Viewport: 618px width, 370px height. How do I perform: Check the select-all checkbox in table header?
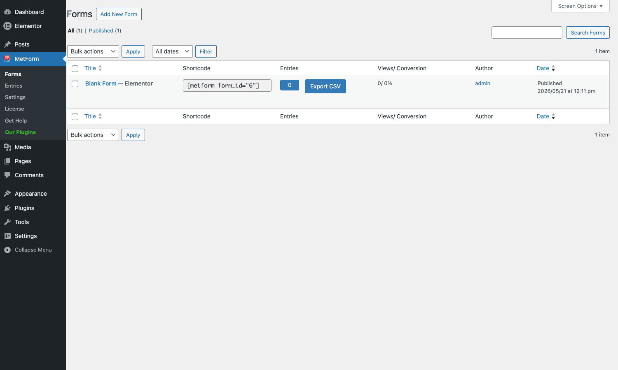pos(75,69)
